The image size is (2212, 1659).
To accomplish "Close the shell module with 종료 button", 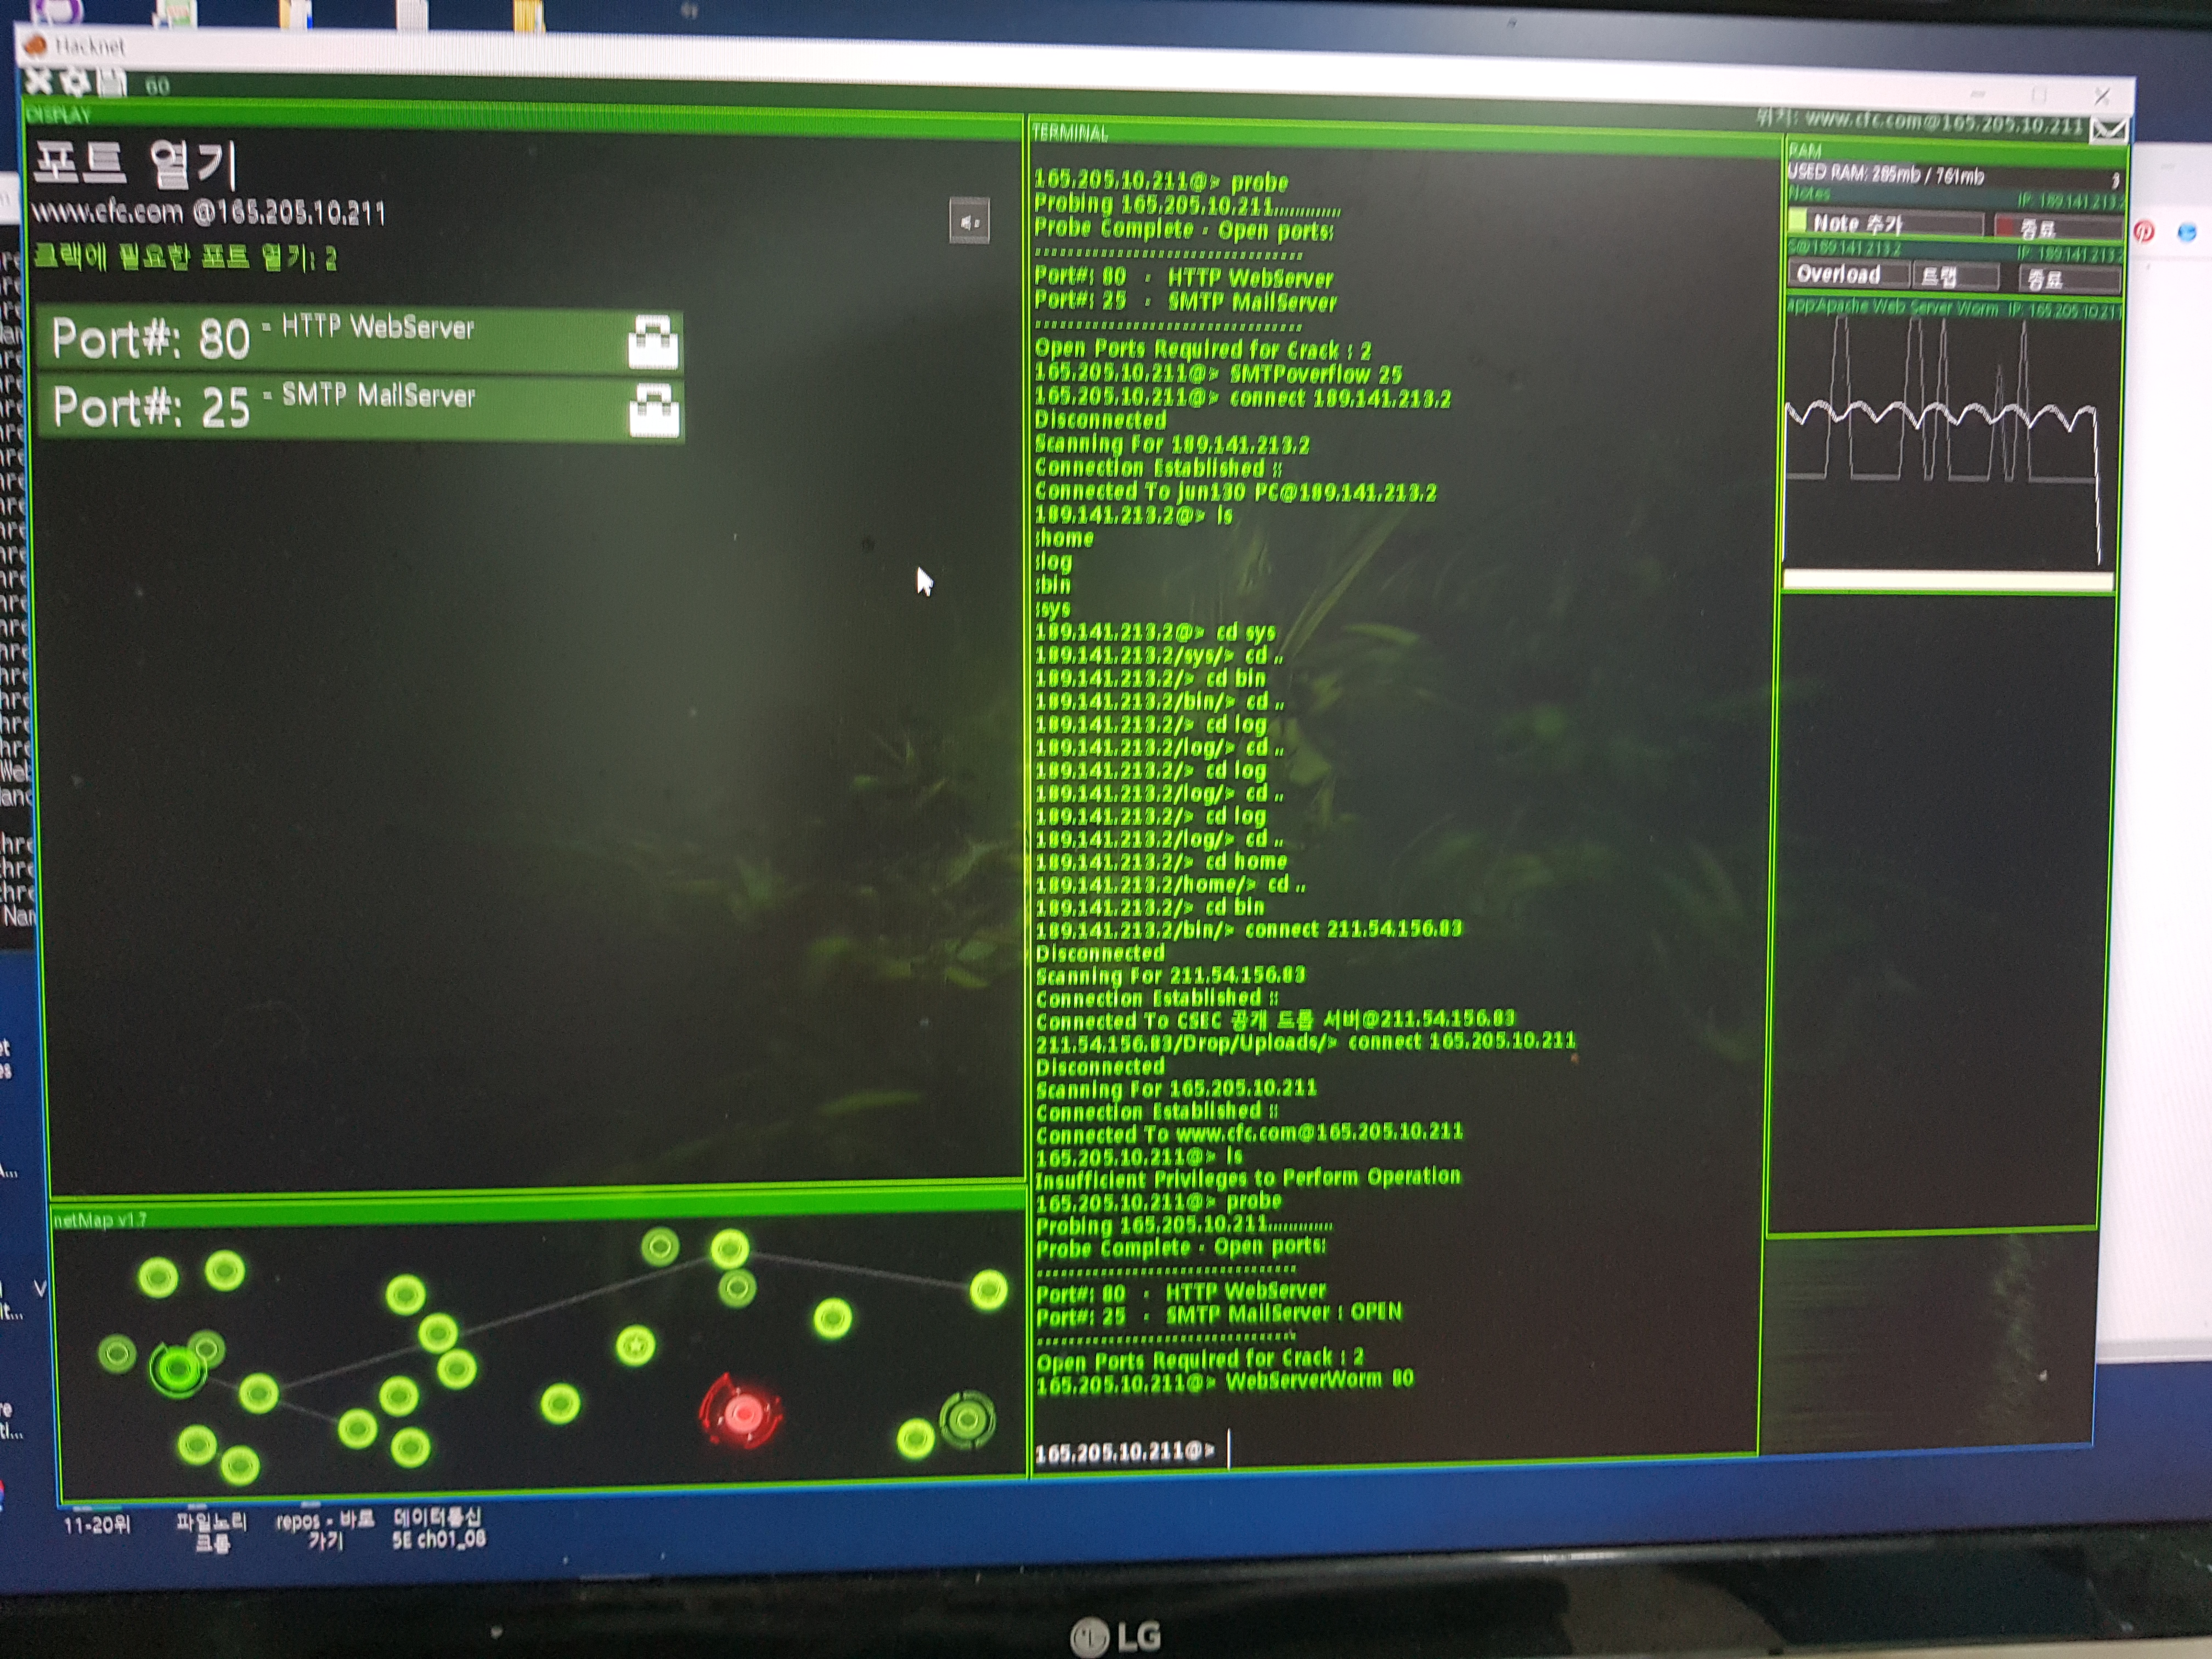I will tap(2065, 279).
